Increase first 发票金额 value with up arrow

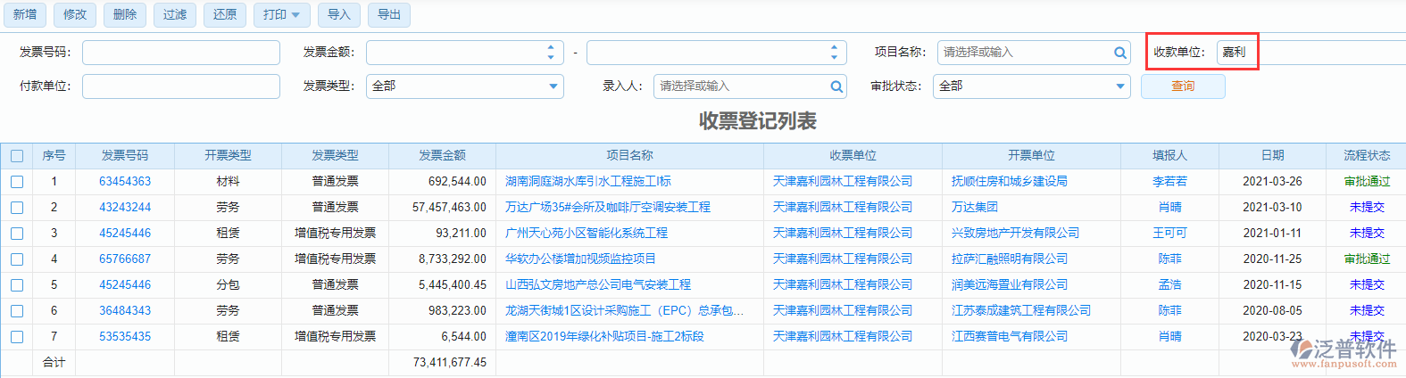point(551,47)
